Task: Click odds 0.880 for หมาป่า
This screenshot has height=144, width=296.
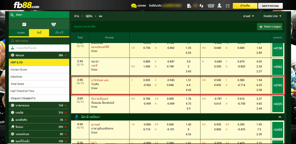Action: (147, 61)
